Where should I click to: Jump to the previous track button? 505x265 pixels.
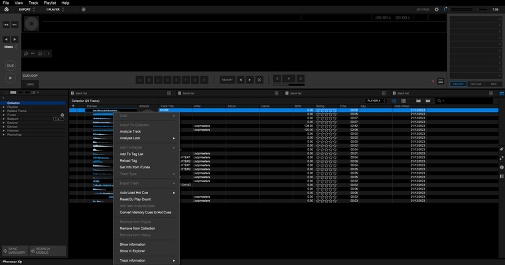(x=6, y=25)
